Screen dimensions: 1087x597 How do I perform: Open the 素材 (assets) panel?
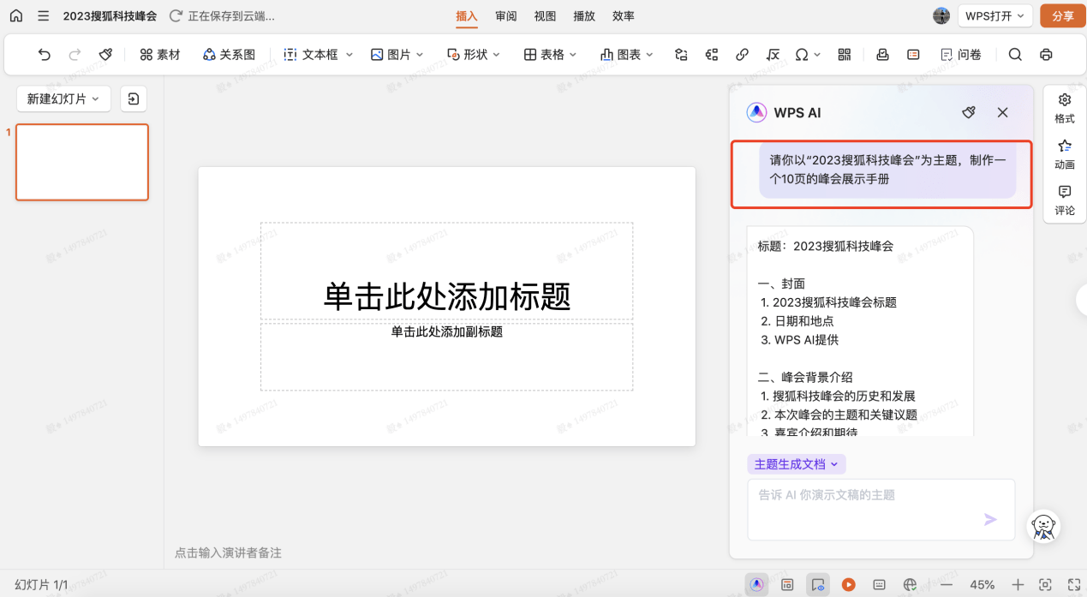point(160,54)
